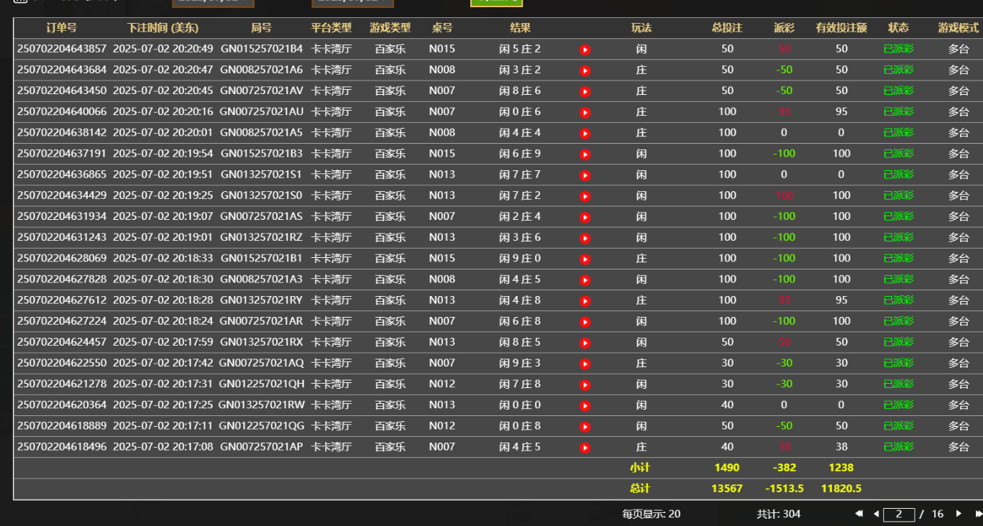Play replay for order 250702204643857
This screenshot has height=526, width=983.
click(585, 50)
